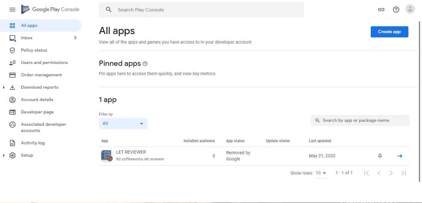422x203 pixels.
Task: Click Search by app or package name field
Action: [360, 121]
